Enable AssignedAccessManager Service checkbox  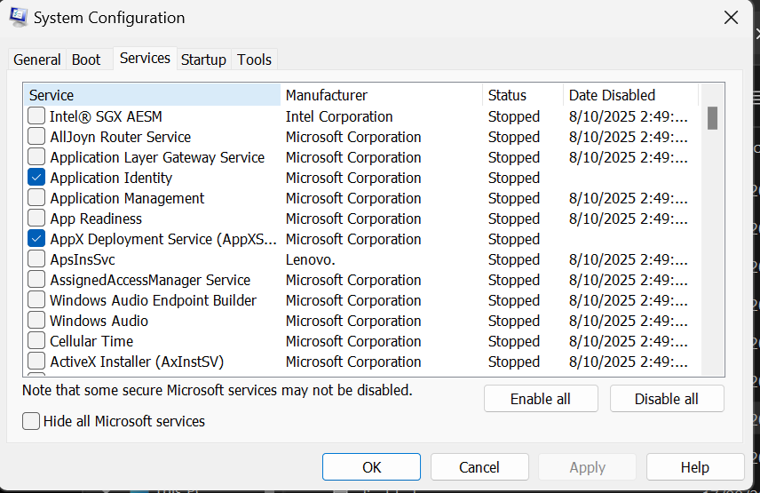[36, 280]
